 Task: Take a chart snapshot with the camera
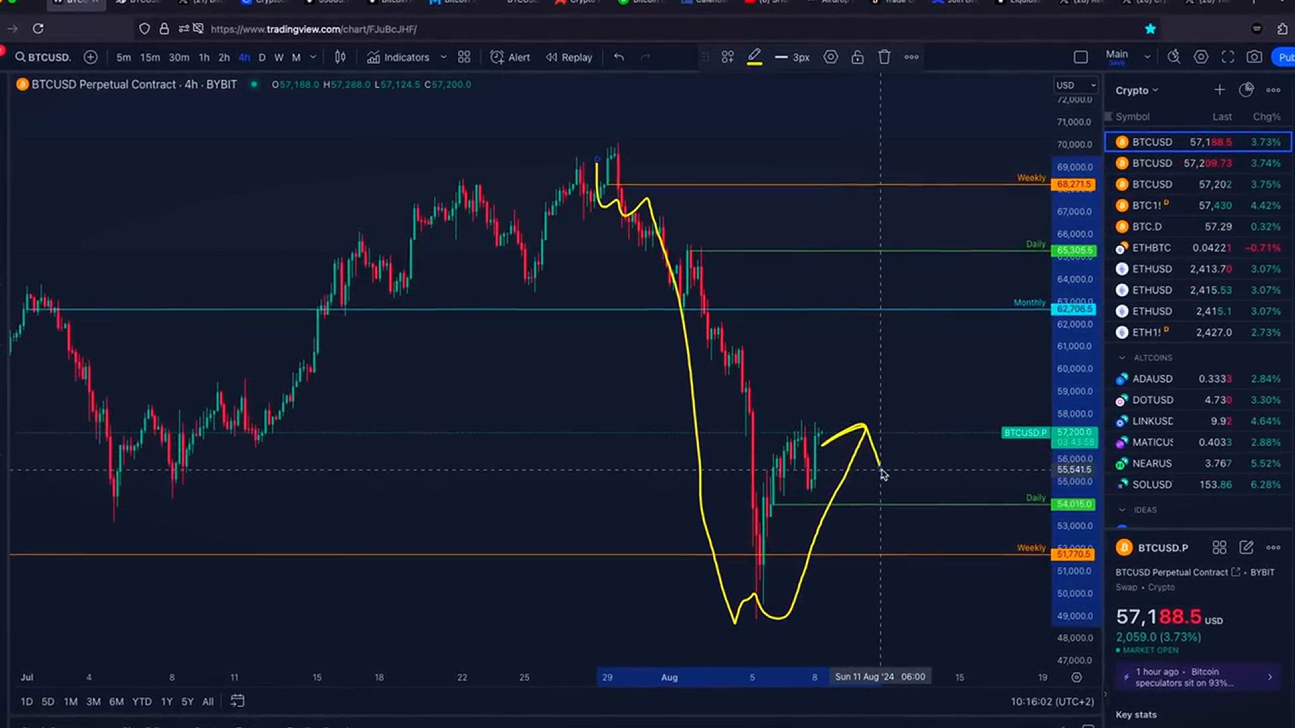1254,57
